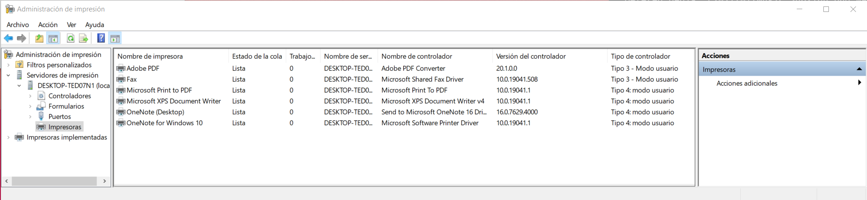Expand the Filtros personalizados node
The height and width of the screenshot is (200, 867).
pyautogui.click(x=8, y=65)
